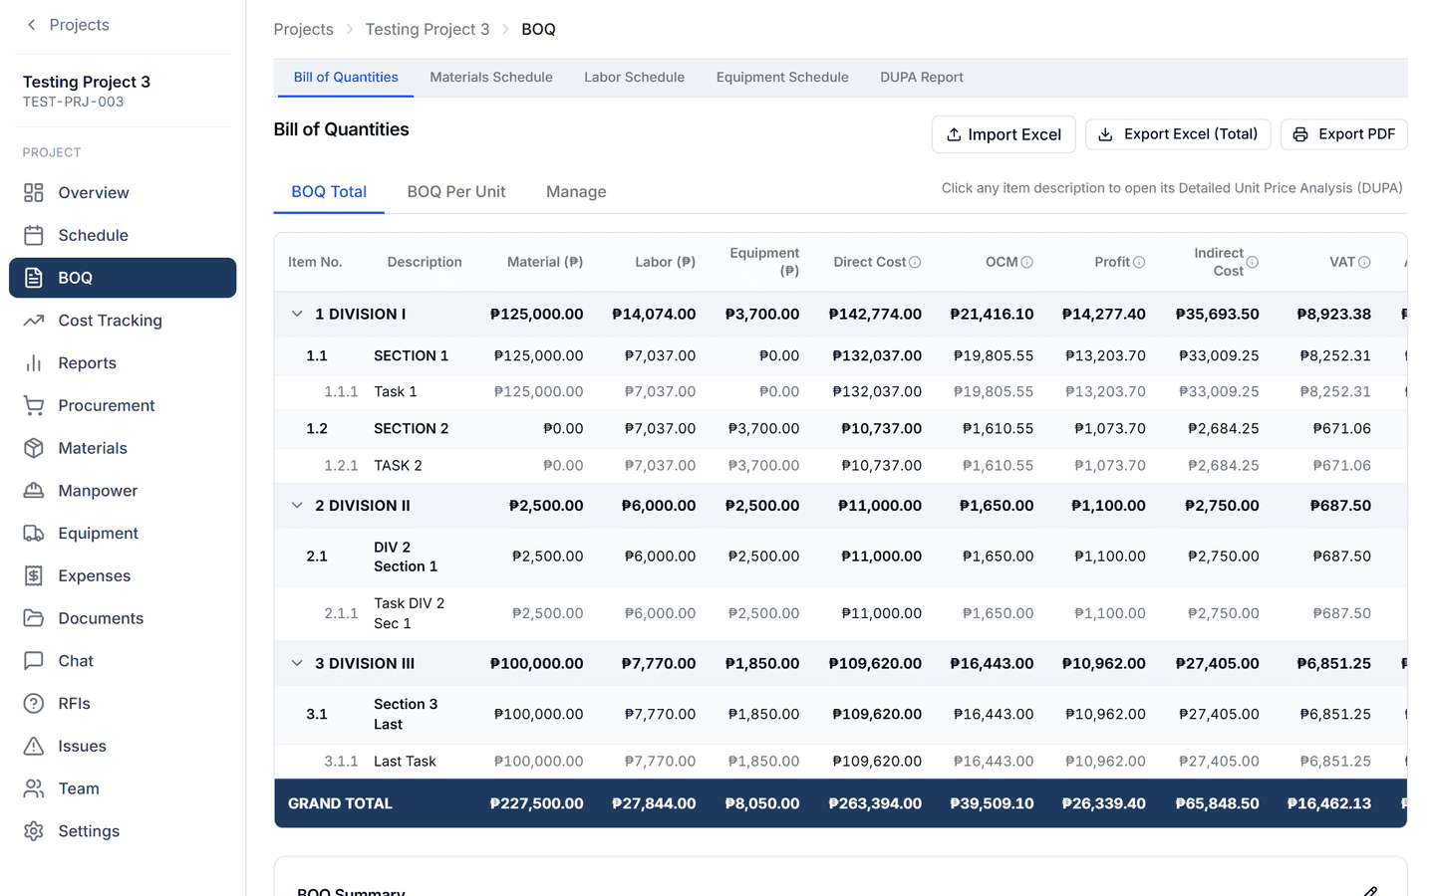Go back using the Projects chevron
1435x896 pixels.
pyautogui.click(x=32, y=25)
